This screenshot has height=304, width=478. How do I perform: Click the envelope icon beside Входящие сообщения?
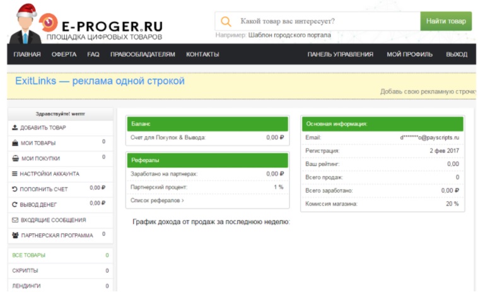(15, 220)
